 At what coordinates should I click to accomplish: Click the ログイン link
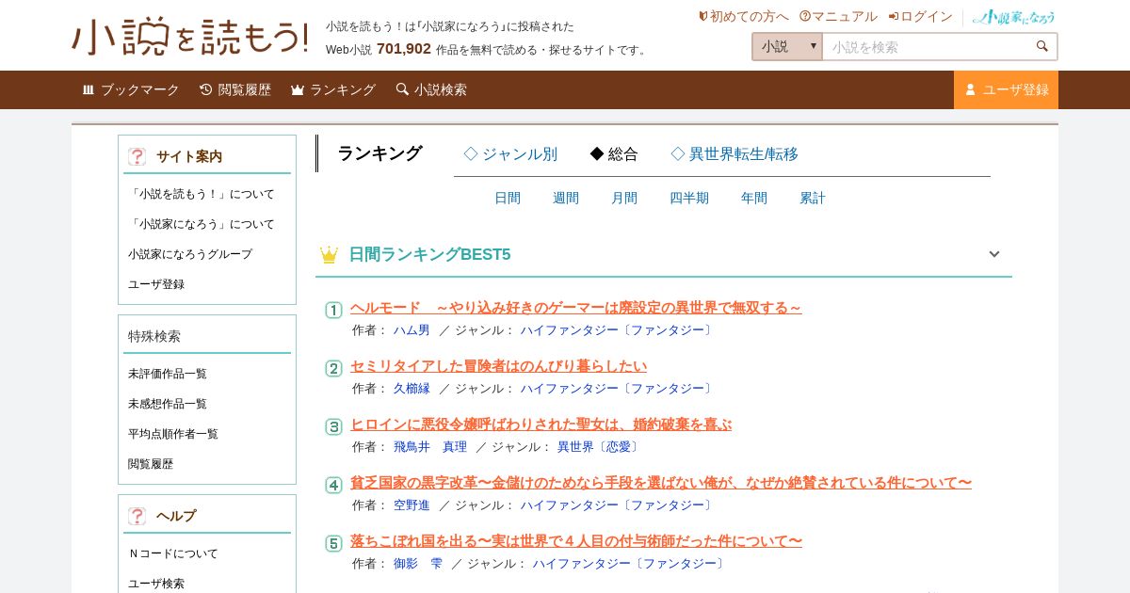tap(920, 16)
